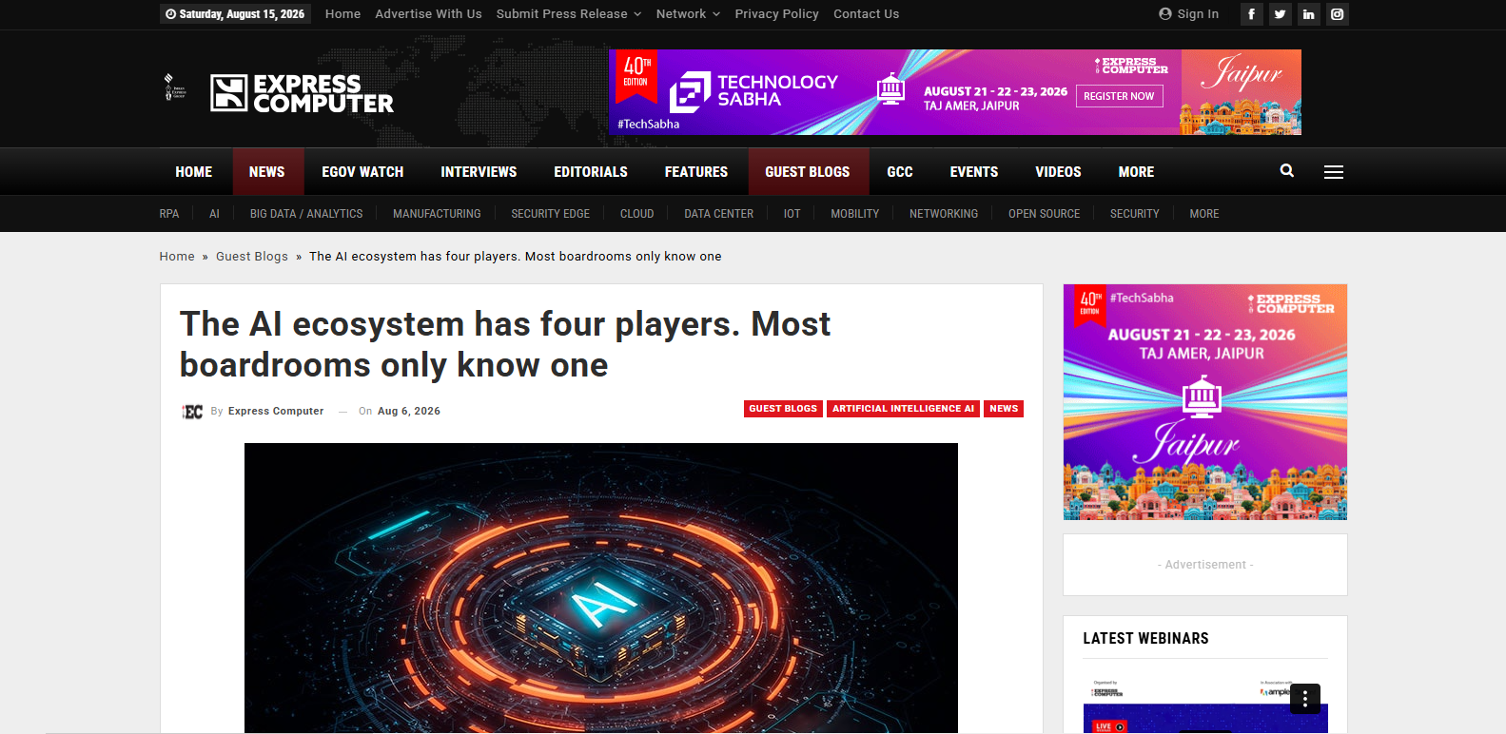This screenshot has height=734, width=1506.
Task: Select the IOT topic
Action: coord(792,214)
